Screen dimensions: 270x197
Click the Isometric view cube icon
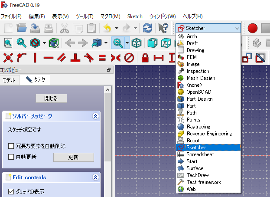pos(137,43)
